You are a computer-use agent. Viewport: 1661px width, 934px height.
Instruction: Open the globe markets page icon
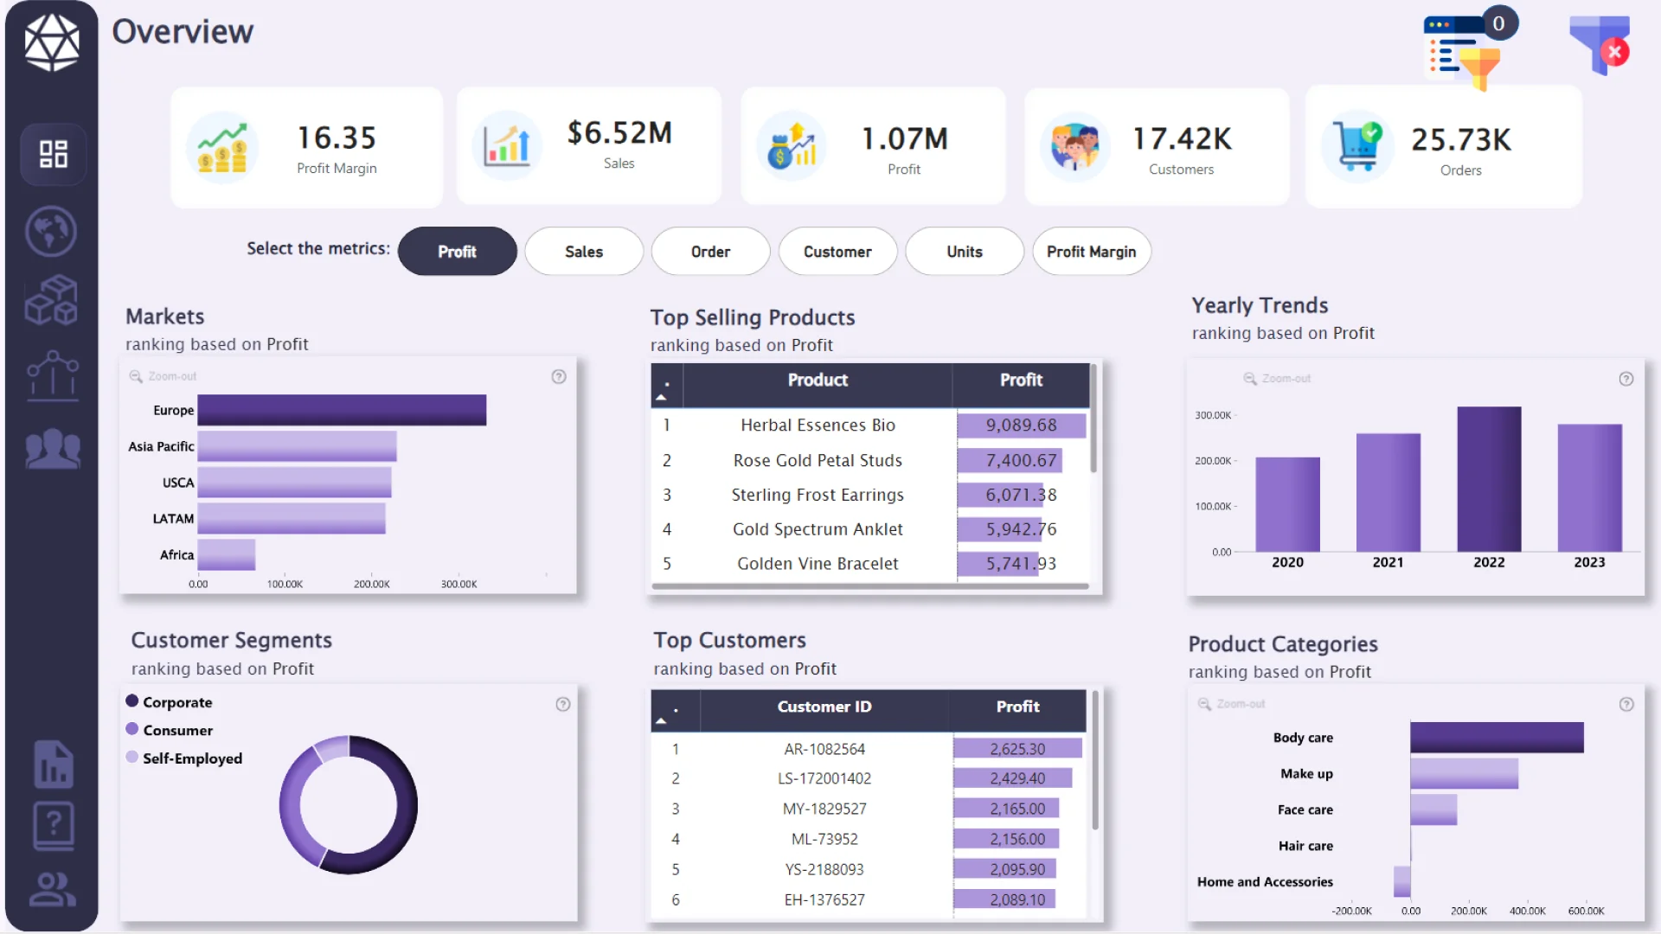point(51,231)
